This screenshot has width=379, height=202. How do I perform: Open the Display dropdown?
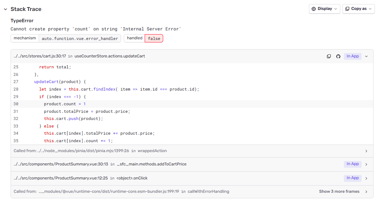click(x=324, y=9)
